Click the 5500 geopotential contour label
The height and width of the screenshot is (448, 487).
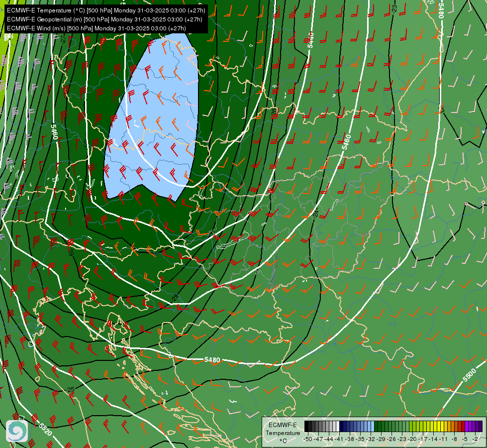(469, 375)
